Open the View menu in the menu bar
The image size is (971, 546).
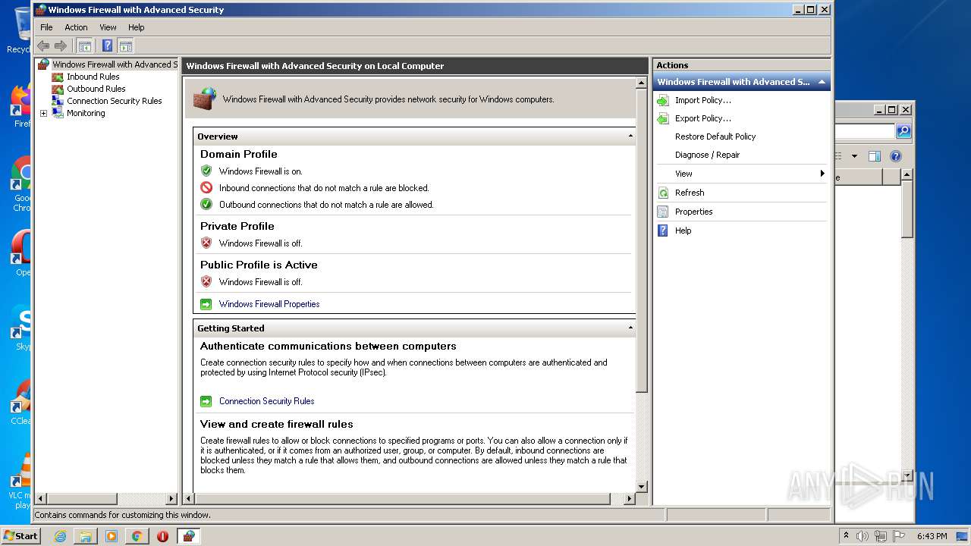[108, 27]
